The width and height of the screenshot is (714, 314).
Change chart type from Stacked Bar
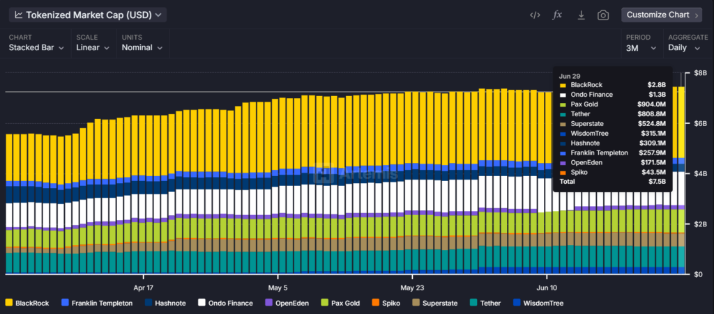tap(36, 47)
